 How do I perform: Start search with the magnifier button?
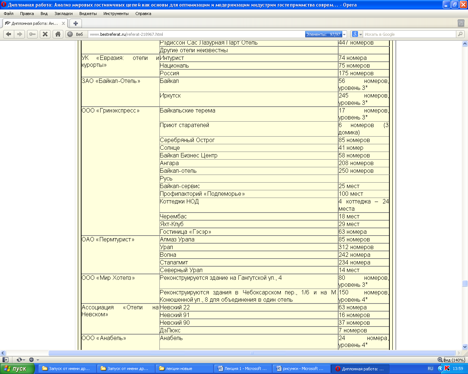460,34
